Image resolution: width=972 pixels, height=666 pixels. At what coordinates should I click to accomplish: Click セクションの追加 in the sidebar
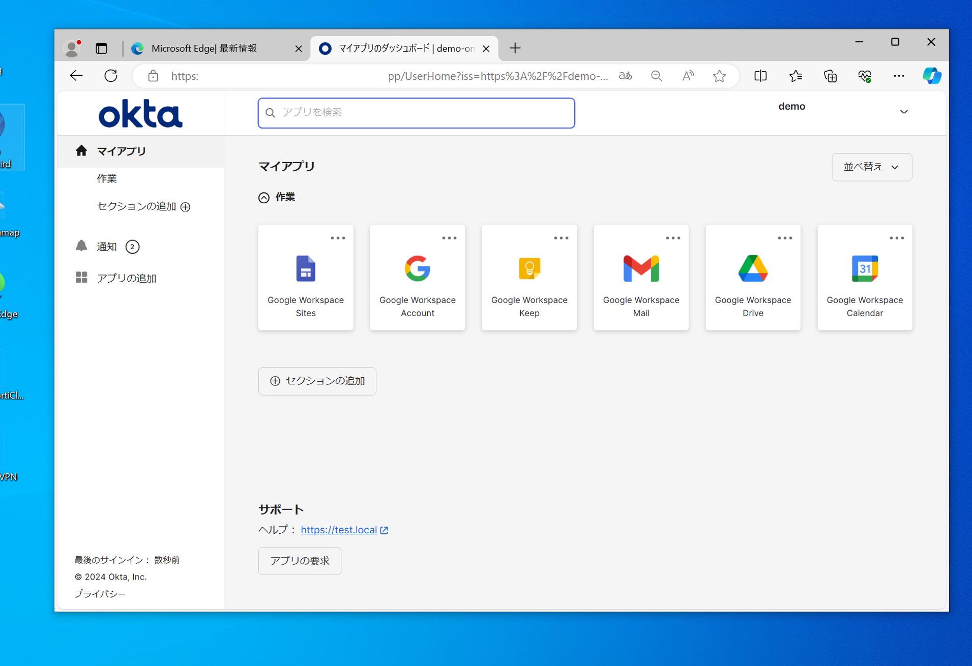click(x=137, y=206)
